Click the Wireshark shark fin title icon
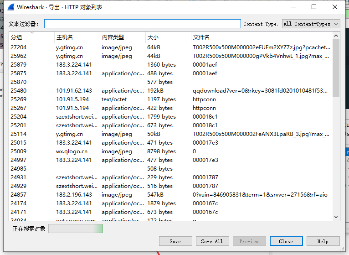Viewport: 349px width, 255px height. coord(11,7)
